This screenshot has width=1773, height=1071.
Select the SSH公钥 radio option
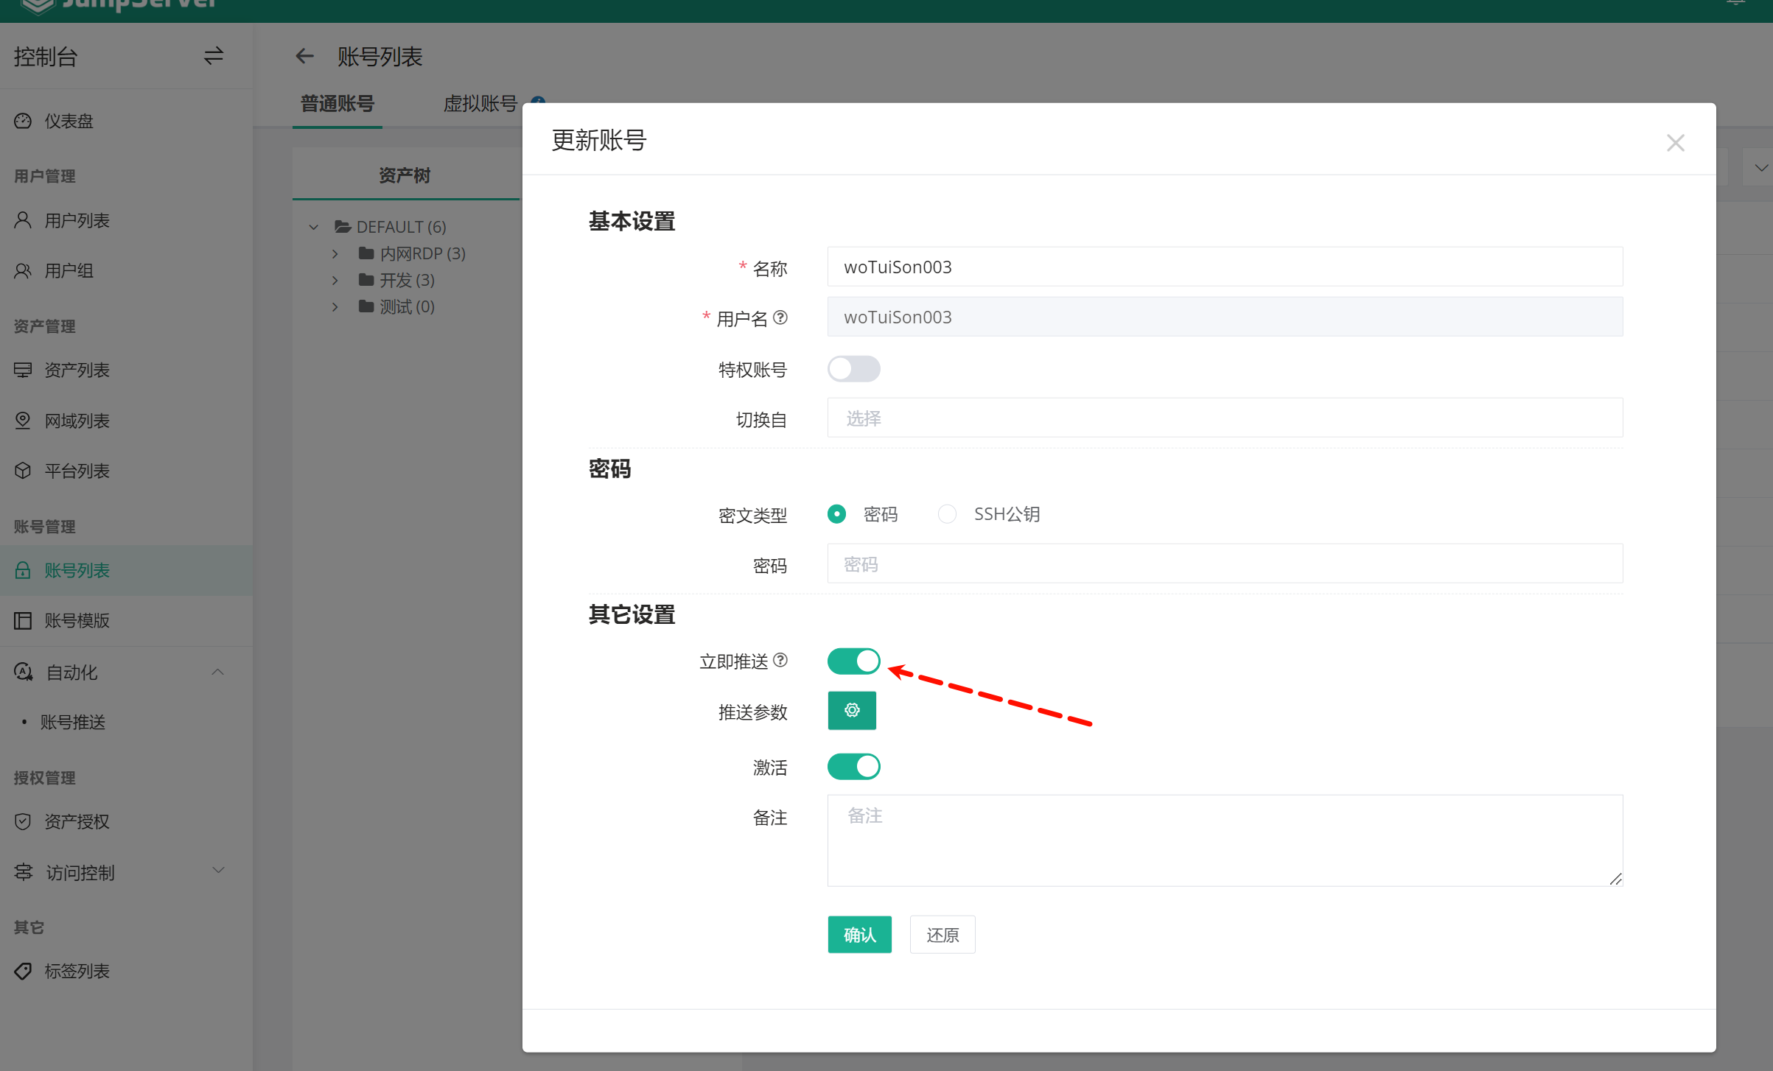point(947,514)
